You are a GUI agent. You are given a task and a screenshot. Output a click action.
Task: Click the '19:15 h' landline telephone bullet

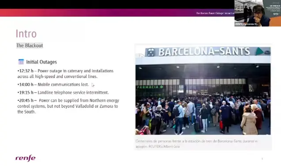pos(63,92)
